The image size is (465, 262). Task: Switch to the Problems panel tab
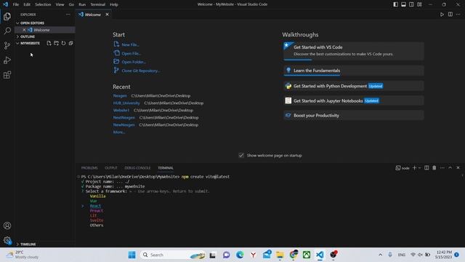tap(89, 168)
